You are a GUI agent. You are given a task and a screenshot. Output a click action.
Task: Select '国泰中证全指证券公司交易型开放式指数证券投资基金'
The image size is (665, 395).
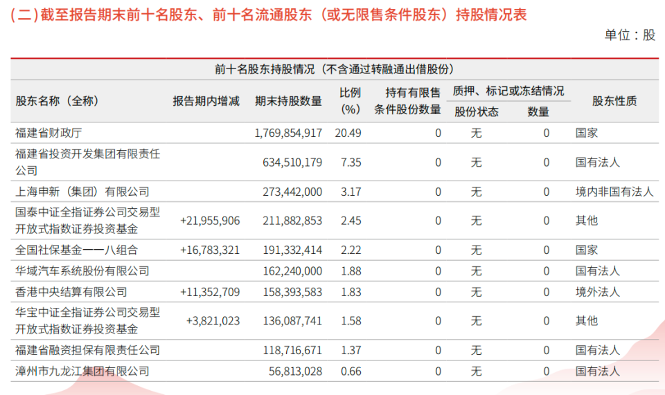tap(88, 221)
